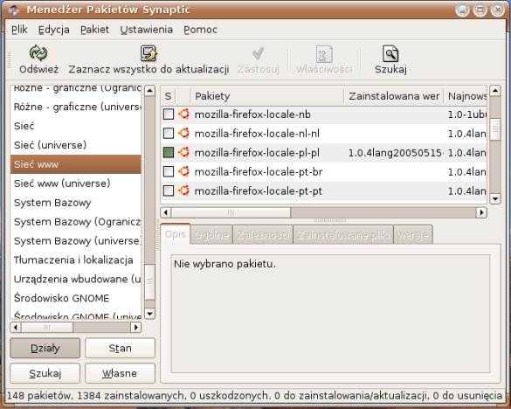Screen dimensions: 511x409
Task: Click package list scroll right arrow
Action: (481, 212)
